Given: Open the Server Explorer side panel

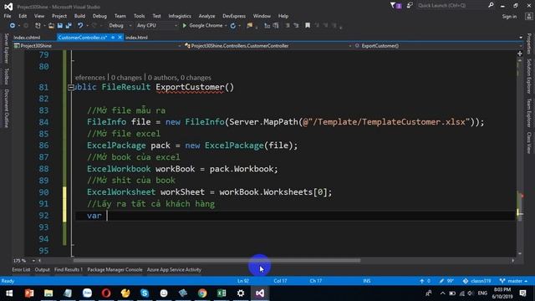Looking at the screenshot, I should [6, 48].
